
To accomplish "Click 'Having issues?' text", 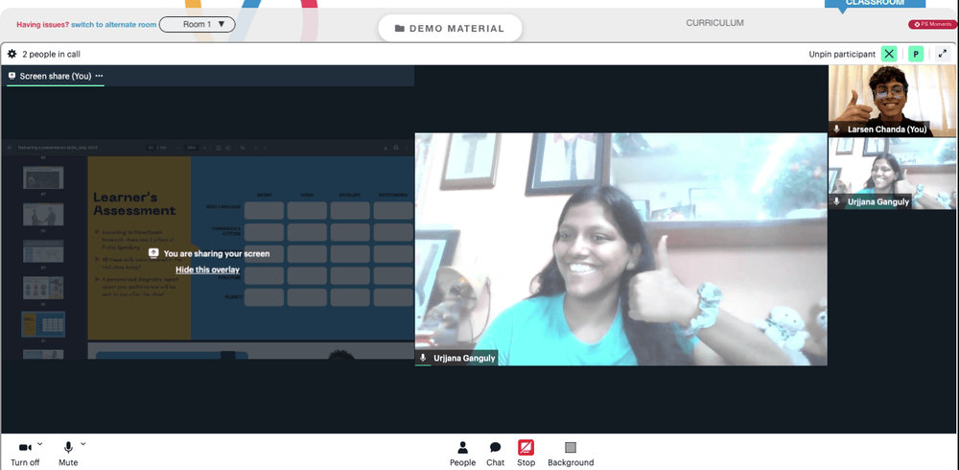I will 42,25.
